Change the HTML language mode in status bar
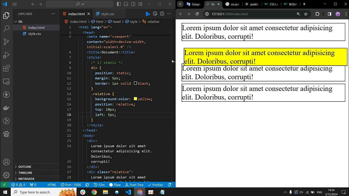 click(52, 185)
